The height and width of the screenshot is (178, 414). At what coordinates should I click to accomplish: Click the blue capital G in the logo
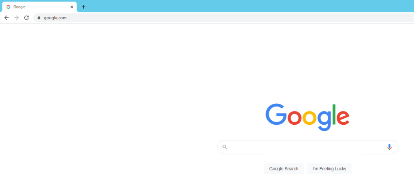[276, 114]
